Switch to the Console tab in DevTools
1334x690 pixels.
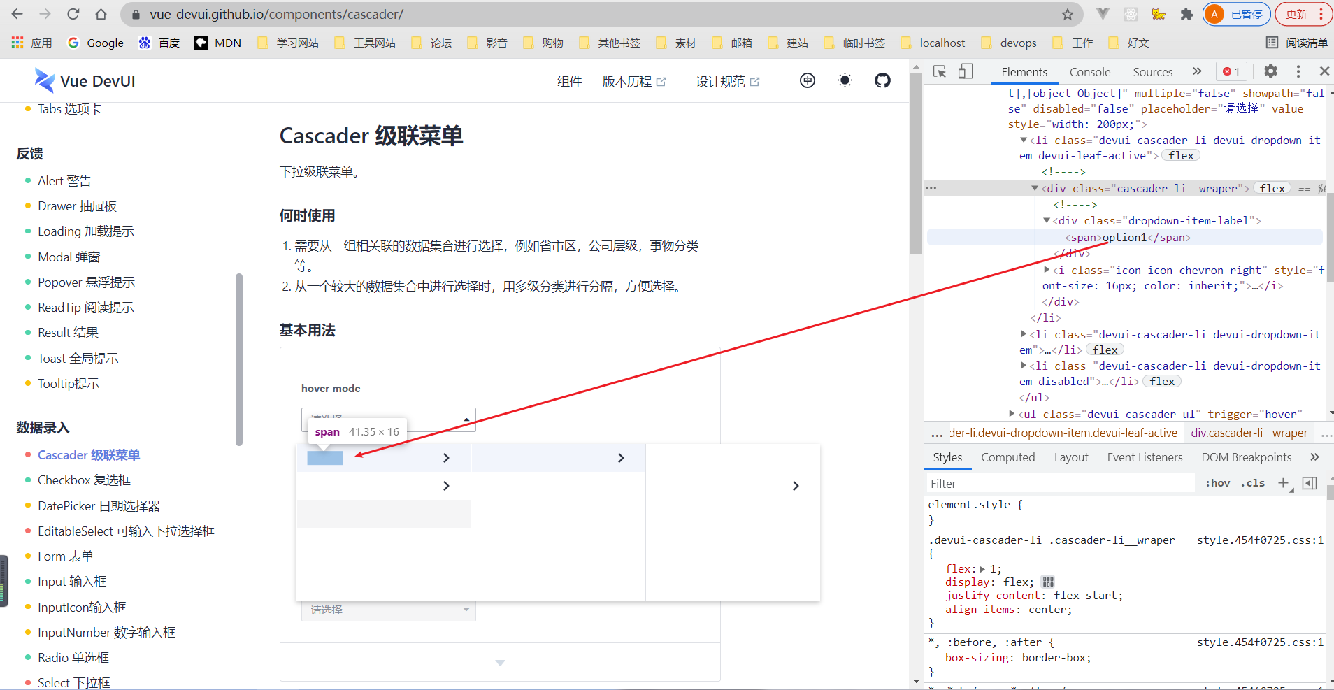pos(1089,72)
